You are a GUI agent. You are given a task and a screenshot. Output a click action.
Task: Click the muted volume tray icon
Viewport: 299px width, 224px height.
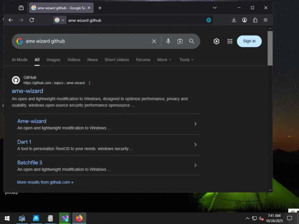[x=261, y=218]
